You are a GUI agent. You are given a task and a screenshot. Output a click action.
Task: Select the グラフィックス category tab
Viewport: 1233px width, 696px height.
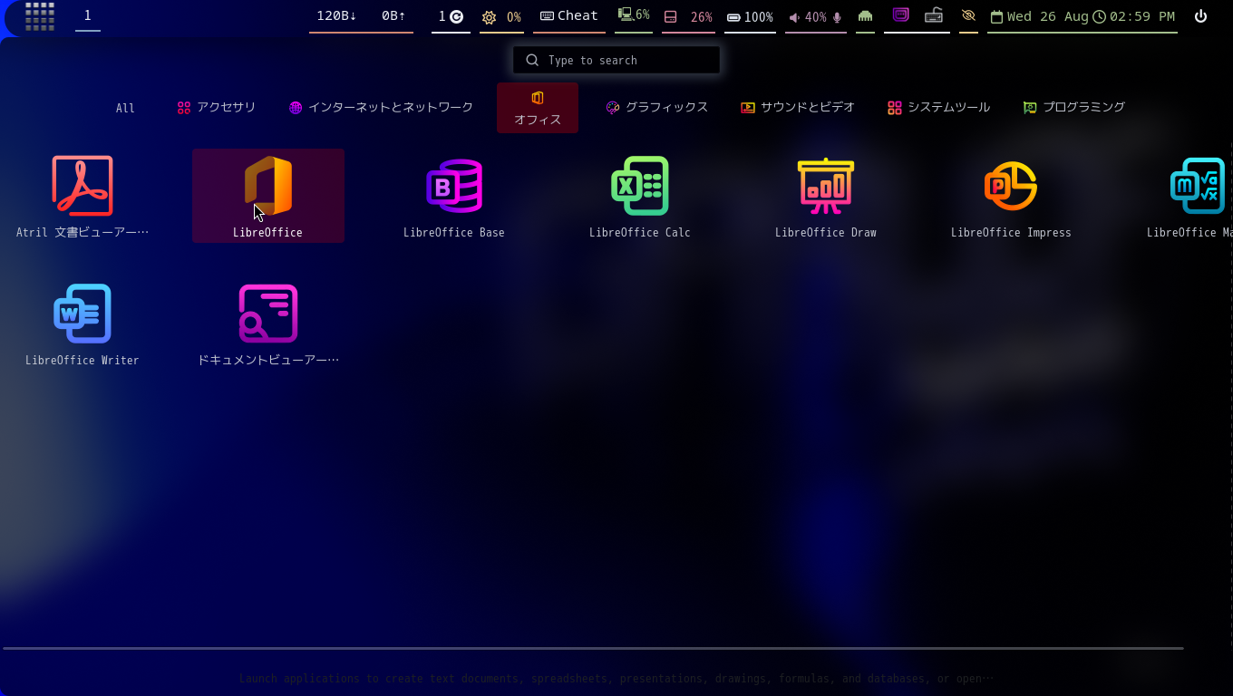click(x=657, y=107)
